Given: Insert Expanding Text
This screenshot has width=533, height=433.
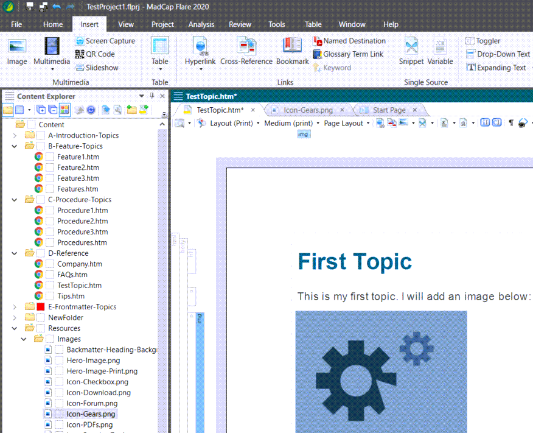Looking at the screenshot, I should (x=496, y=68).
